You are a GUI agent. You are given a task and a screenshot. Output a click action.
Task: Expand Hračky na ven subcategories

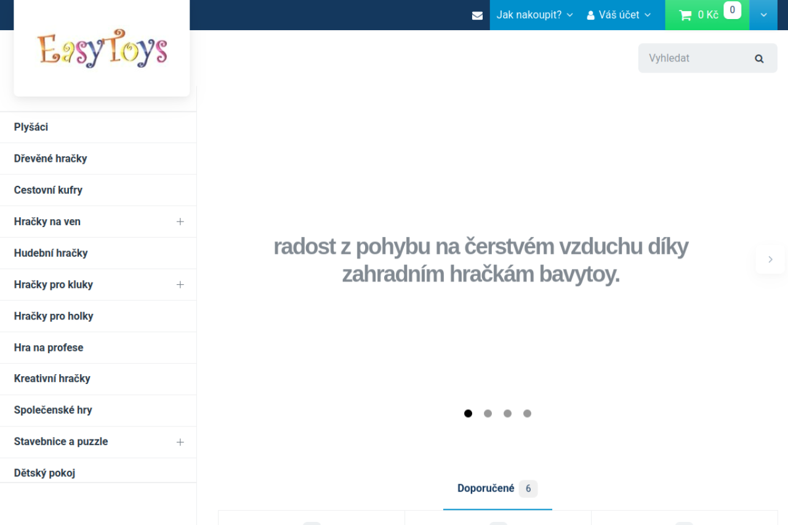180,222
